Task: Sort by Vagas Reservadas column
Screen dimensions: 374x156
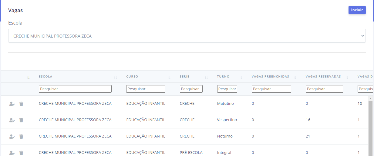Action: 347,78
